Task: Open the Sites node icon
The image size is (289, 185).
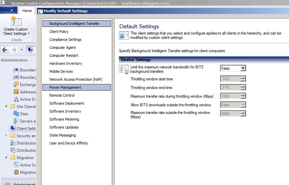Action: pyautogui.click(x=16, y=114)
